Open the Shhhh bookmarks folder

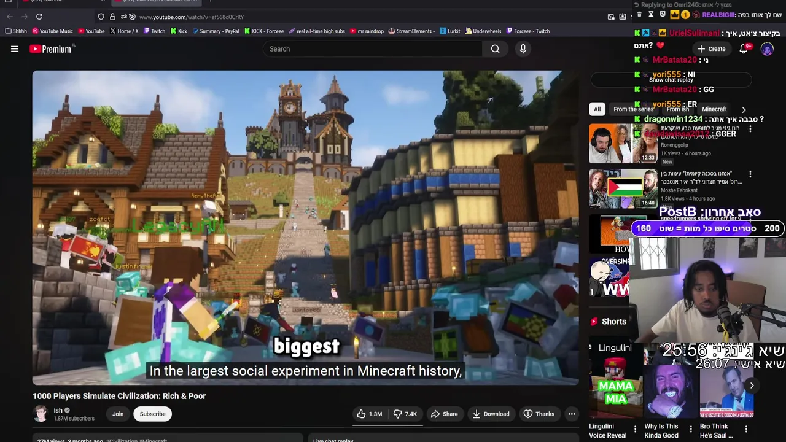click(17, 31)
